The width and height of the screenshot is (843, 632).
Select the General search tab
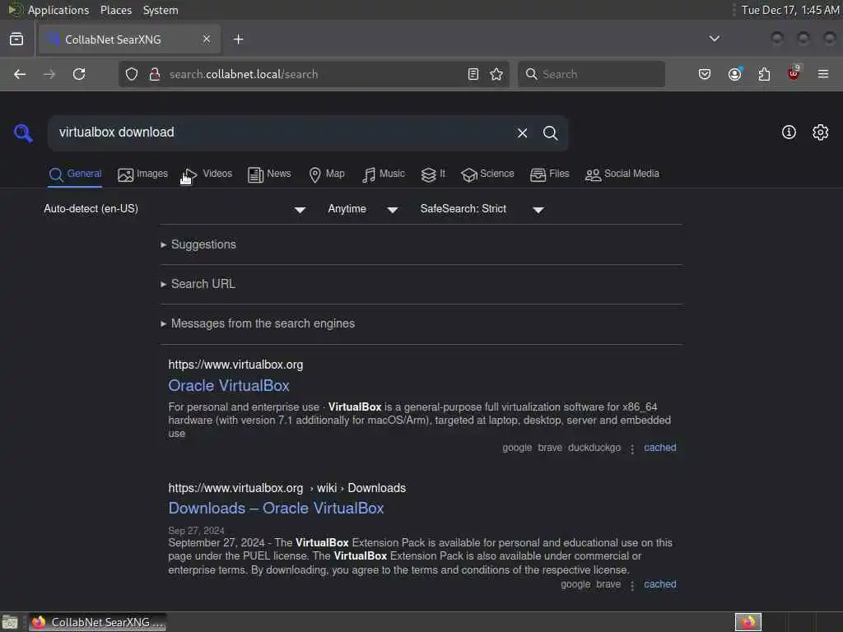coord(75,174)
